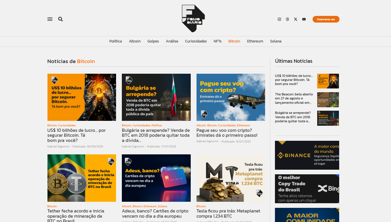The image size is (391, 222).
Task: Navigate to the Ethereum category
Action: (255, 41)
